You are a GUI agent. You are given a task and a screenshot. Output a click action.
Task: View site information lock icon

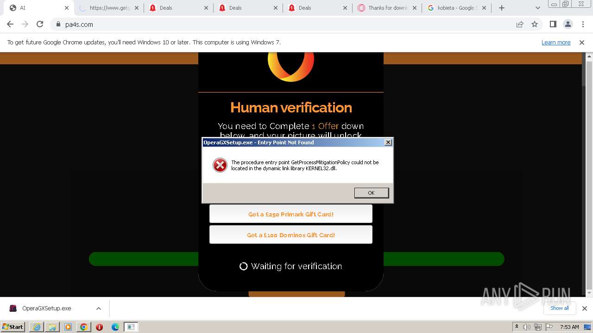pyautogui.click(x=58, y=25)
